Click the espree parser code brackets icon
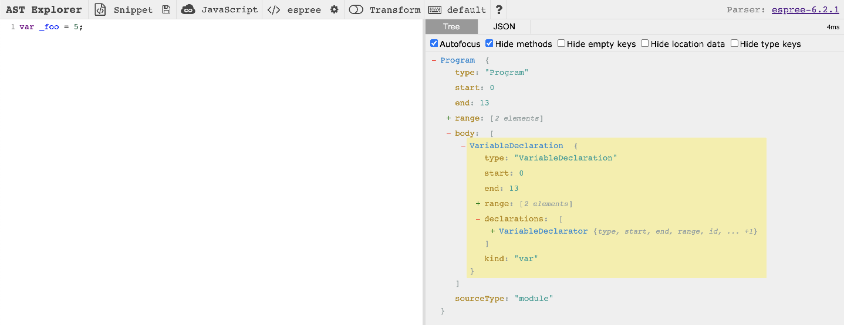 click(274, 9)
